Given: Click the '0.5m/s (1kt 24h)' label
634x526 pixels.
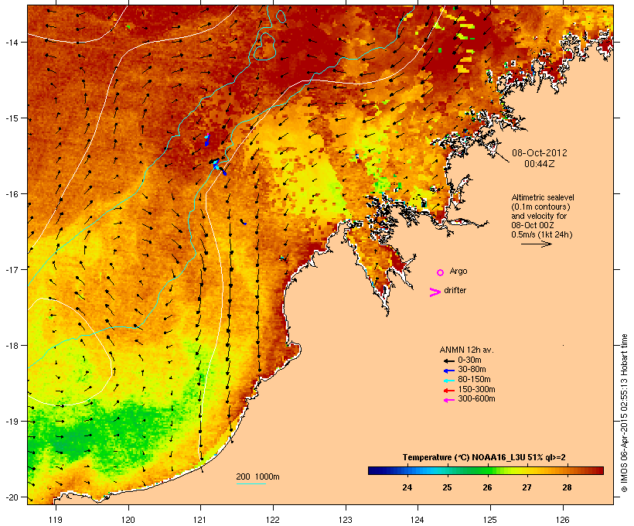Looking at the screenshot, I should (x=542, y=234).
